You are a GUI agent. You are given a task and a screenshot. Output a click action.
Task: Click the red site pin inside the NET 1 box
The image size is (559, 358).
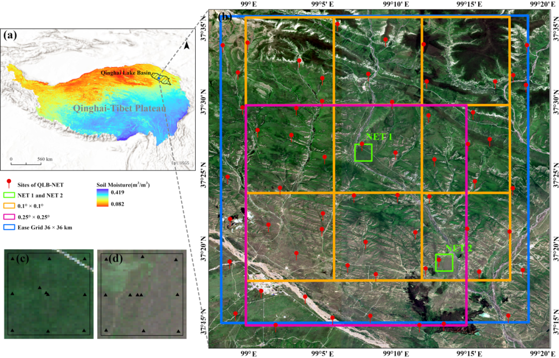click(x=362, y=146)
